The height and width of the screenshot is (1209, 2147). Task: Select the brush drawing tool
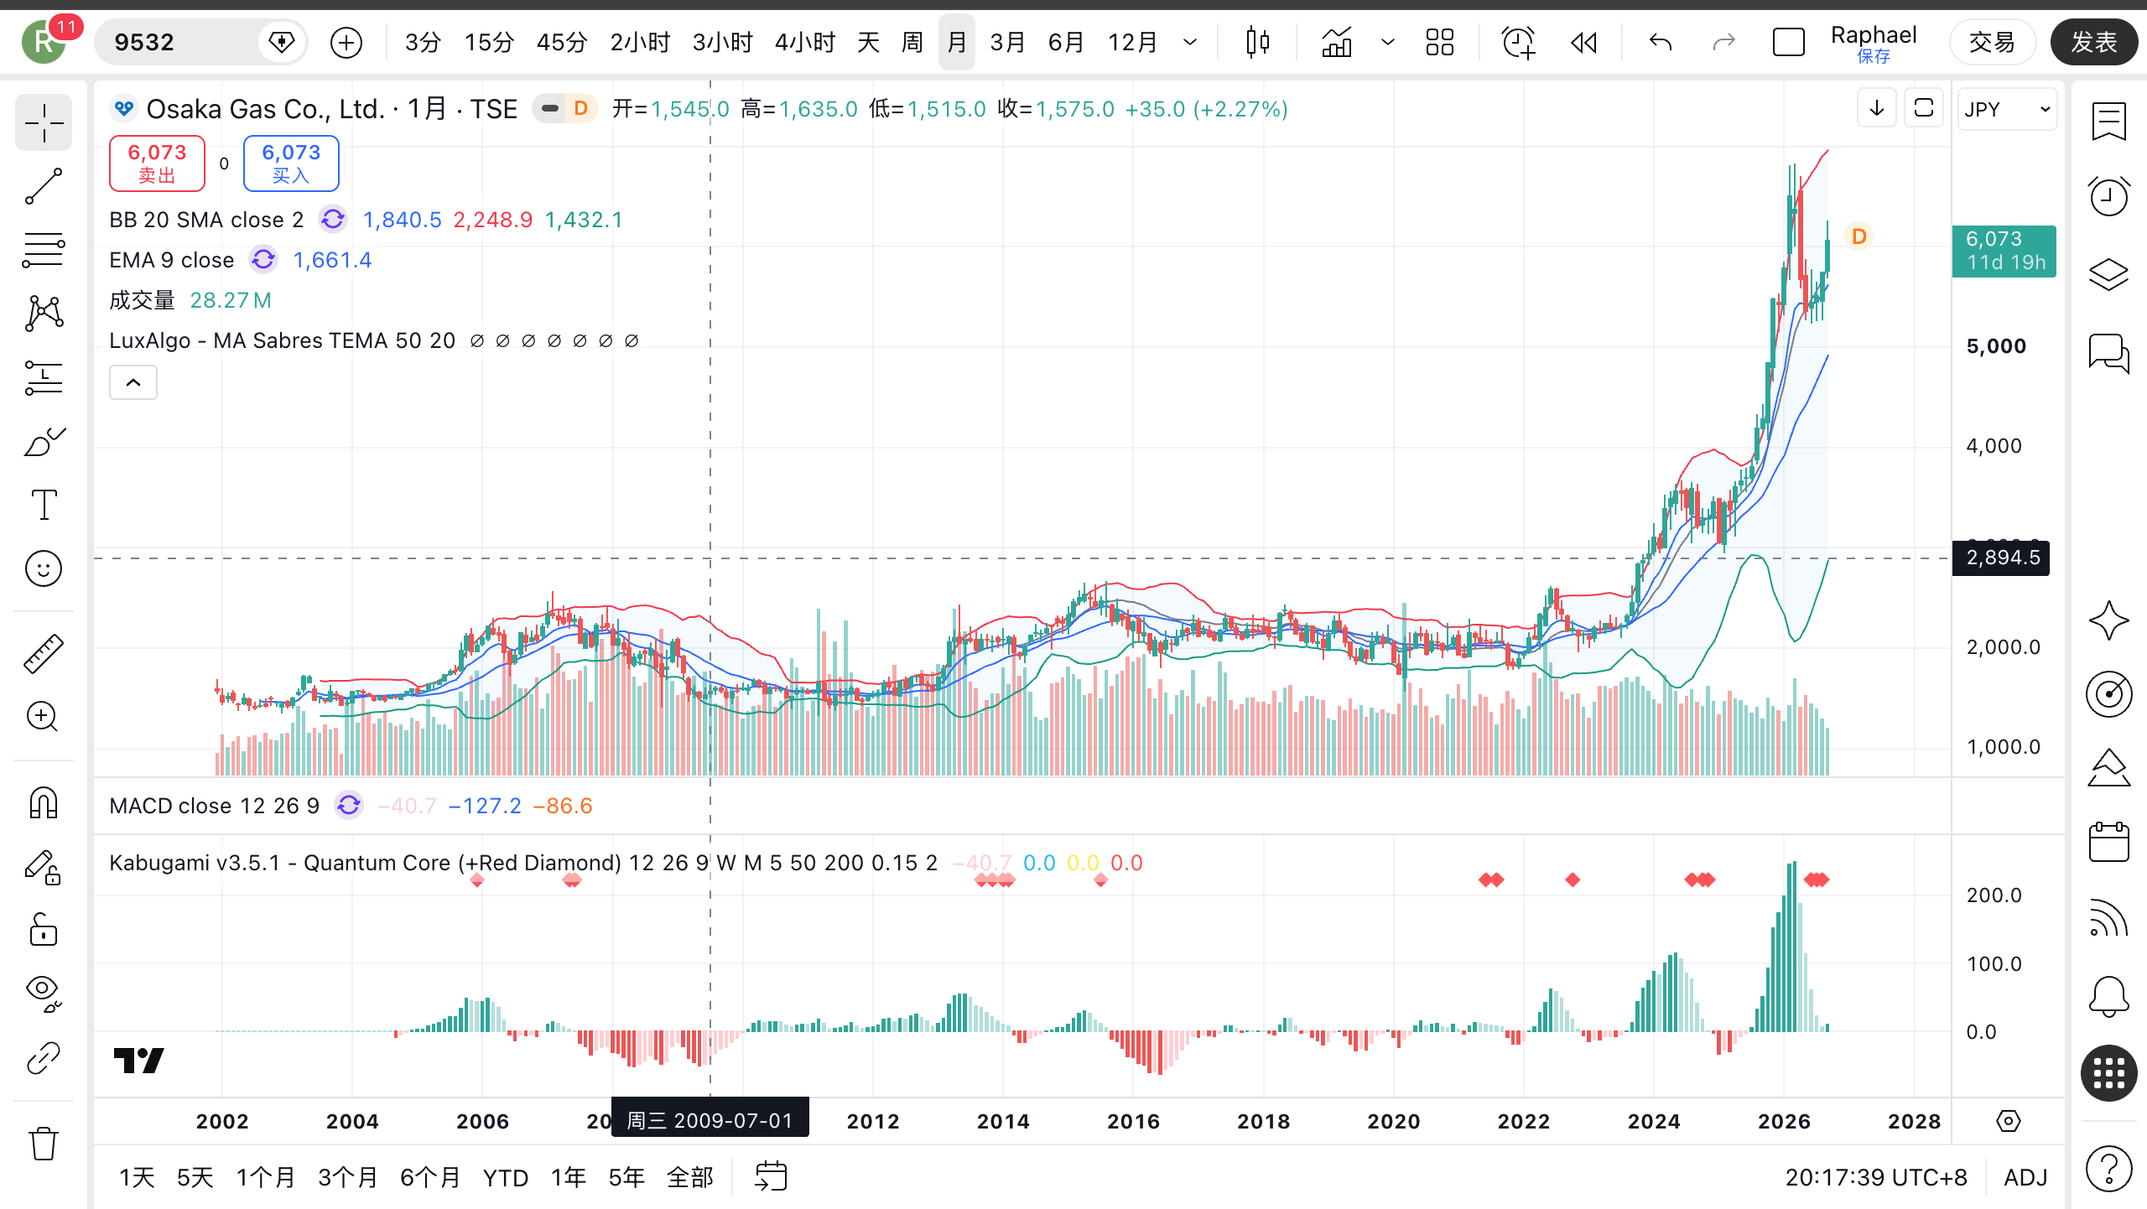coord(44,441)
